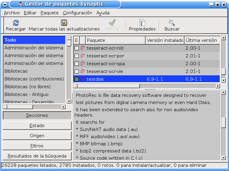The image size is (229, 171).
Task: Click the Recargar reload icon
Action: (16, 23)
